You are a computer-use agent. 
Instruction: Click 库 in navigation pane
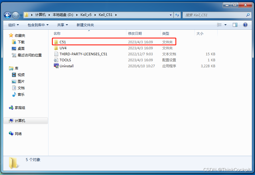coord(17,68)
